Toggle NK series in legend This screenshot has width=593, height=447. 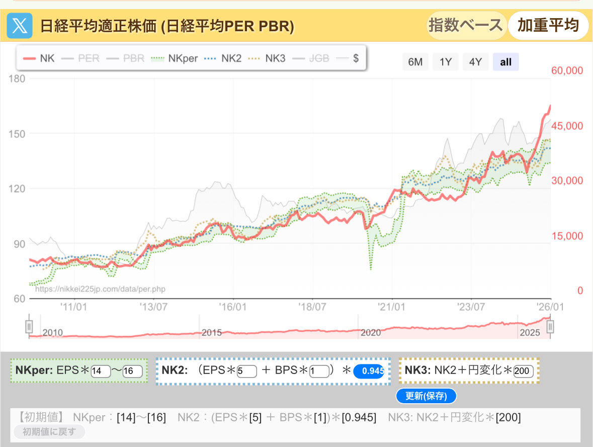point(39,58)
